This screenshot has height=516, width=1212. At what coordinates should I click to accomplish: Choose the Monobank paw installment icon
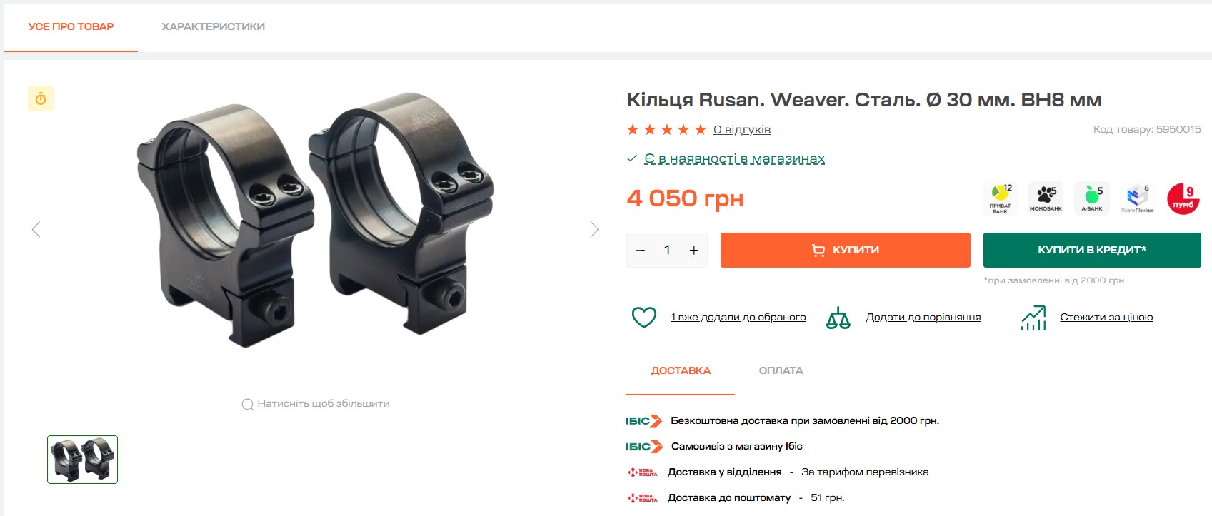tap(1046, 198)
